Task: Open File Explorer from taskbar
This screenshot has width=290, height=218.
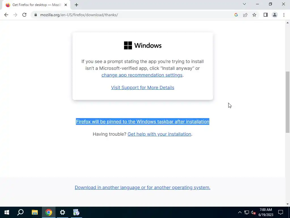Action: (35, 212)
